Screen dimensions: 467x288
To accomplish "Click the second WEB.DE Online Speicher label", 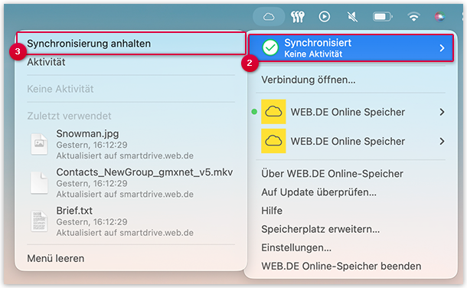I will point(348,141).
